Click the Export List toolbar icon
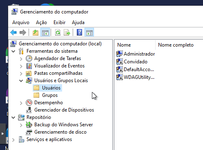 pos(67,33)
